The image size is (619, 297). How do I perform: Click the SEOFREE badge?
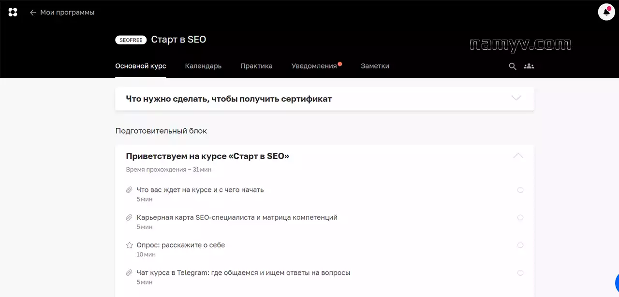pyautogui.click(x=131, y=40)
